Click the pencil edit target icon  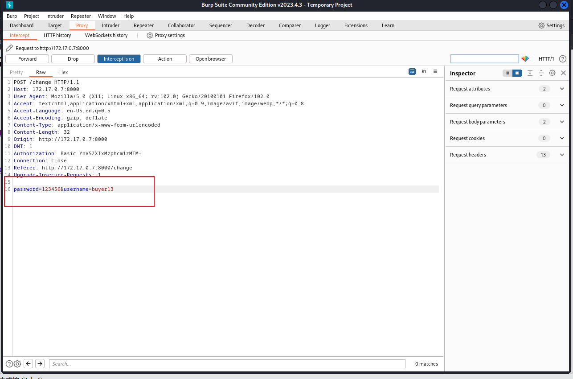pyautogui.click(x=9, y=48)
